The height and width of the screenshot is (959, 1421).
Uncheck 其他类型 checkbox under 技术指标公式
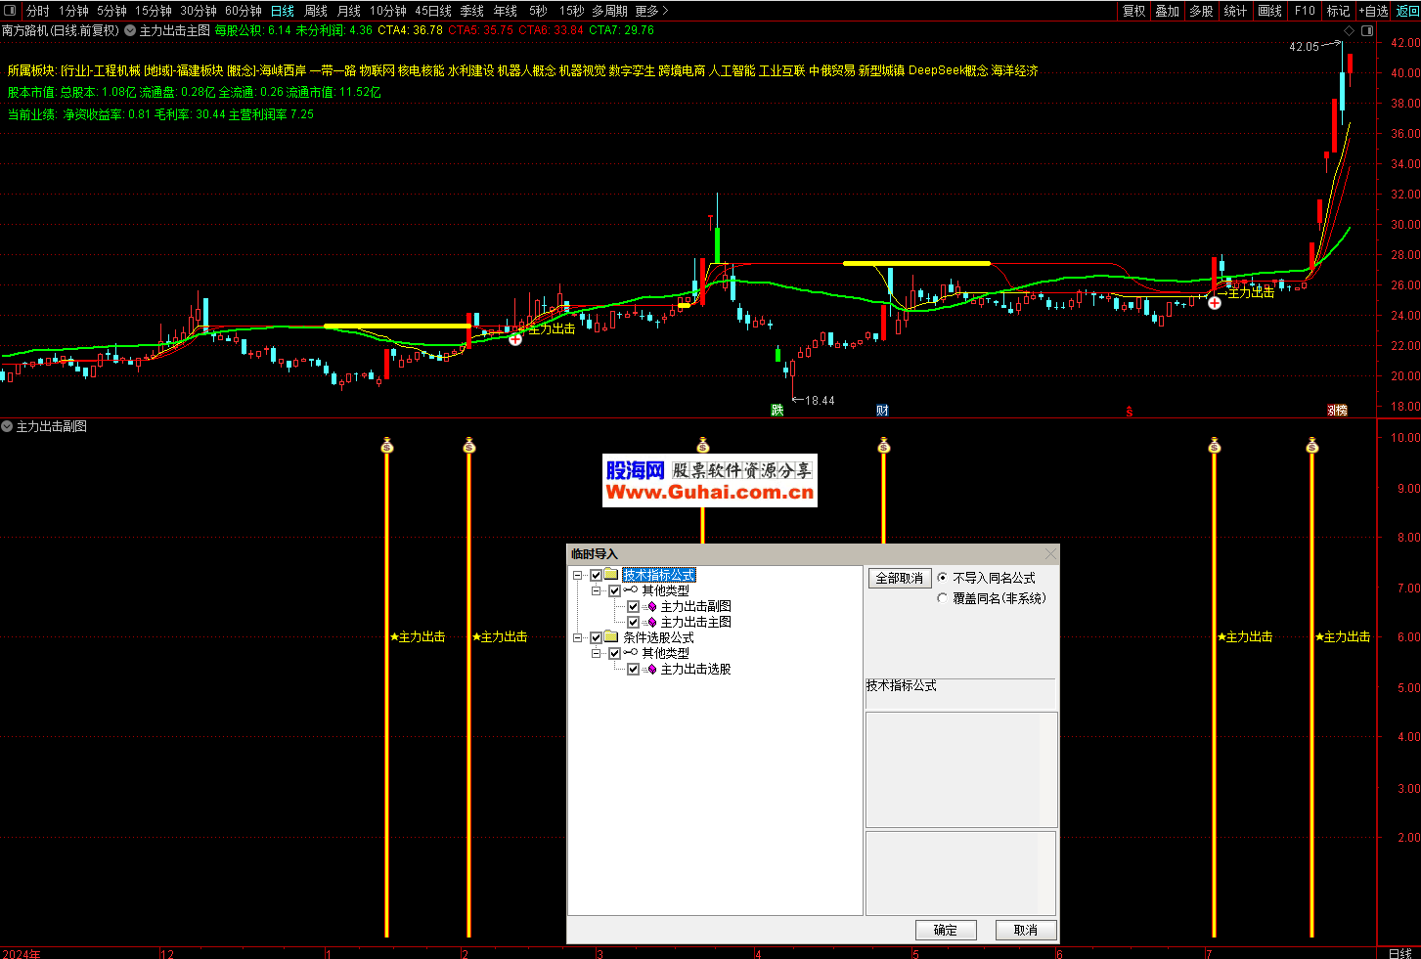pyautogui.click(x=614, y=590)
